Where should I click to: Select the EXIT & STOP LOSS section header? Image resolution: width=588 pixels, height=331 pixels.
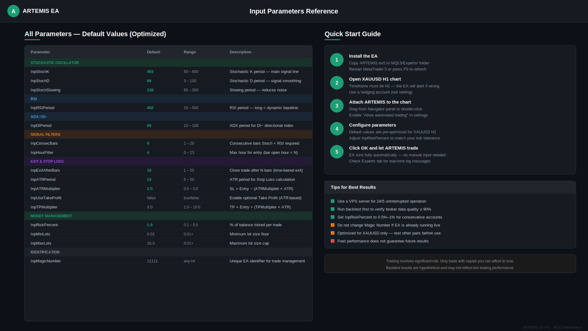(x=47, y=162)
